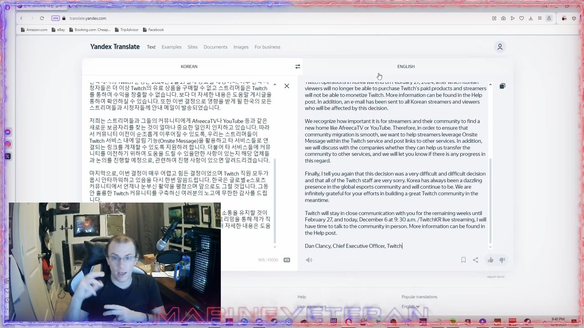Open X (Twitter) in the browser sidebar
The width and height of the screenshot is (584, 328).
pos(8,156)
